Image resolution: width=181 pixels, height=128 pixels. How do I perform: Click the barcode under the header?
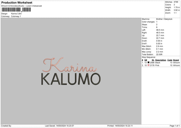coord(16,10)
